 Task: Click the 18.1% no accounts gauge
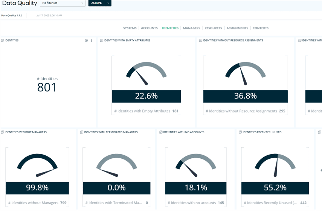(196, 165)
